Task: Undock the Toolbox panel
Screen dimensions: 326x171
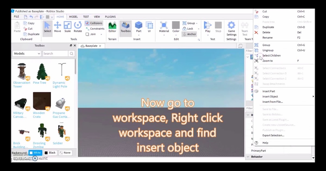Action: (71, 46)
